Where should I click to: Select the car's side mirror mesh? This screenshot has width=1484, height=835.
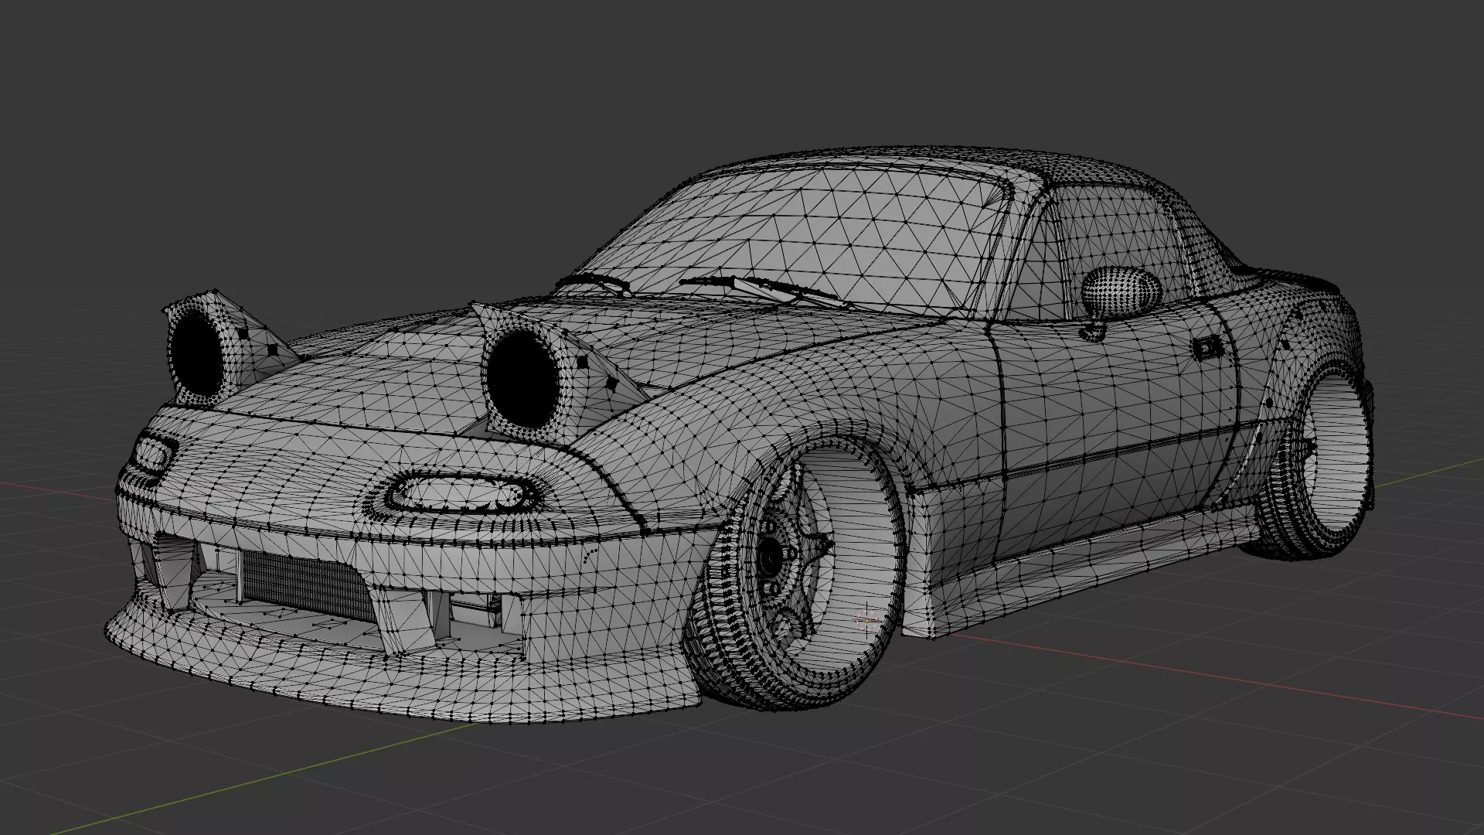[x=1122, y=295]
